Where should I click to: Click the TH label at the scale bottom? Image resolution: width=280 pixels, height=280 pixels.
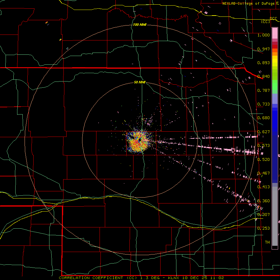[267, 242]
